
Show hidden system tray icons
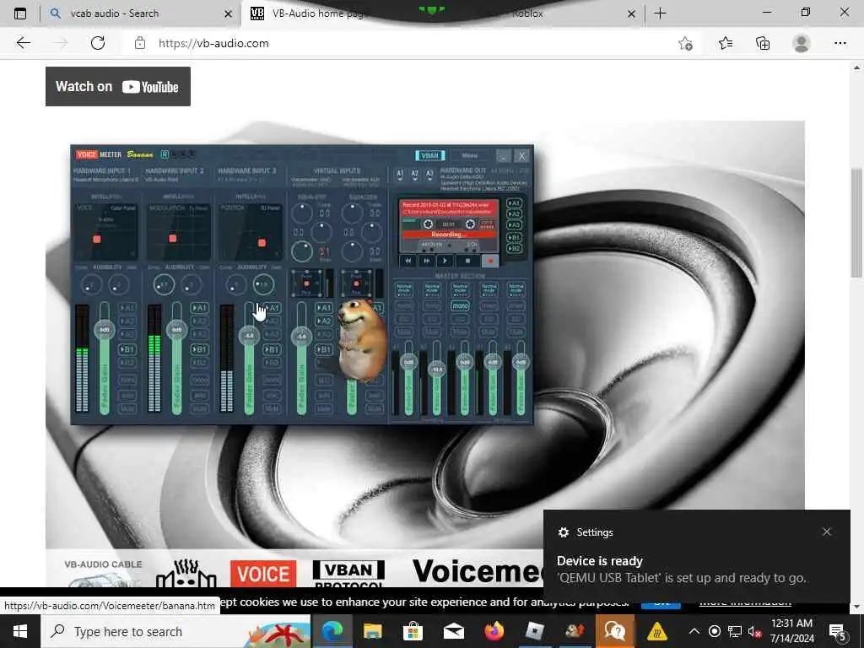click(694, 631)
